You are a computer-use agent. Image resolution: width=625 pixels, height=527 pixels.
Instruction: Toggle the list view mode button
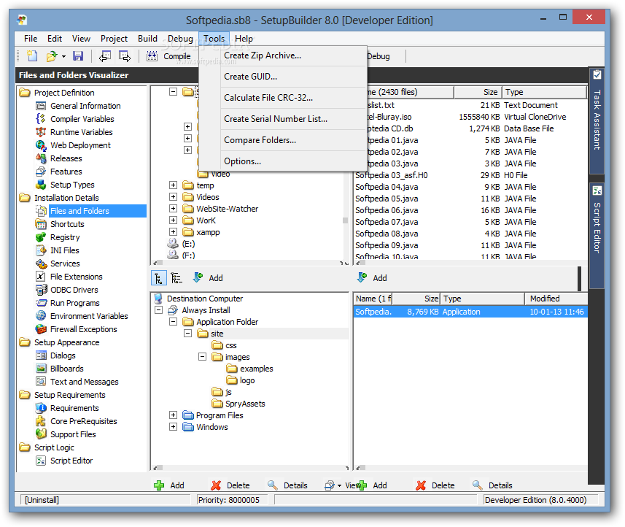176,278
